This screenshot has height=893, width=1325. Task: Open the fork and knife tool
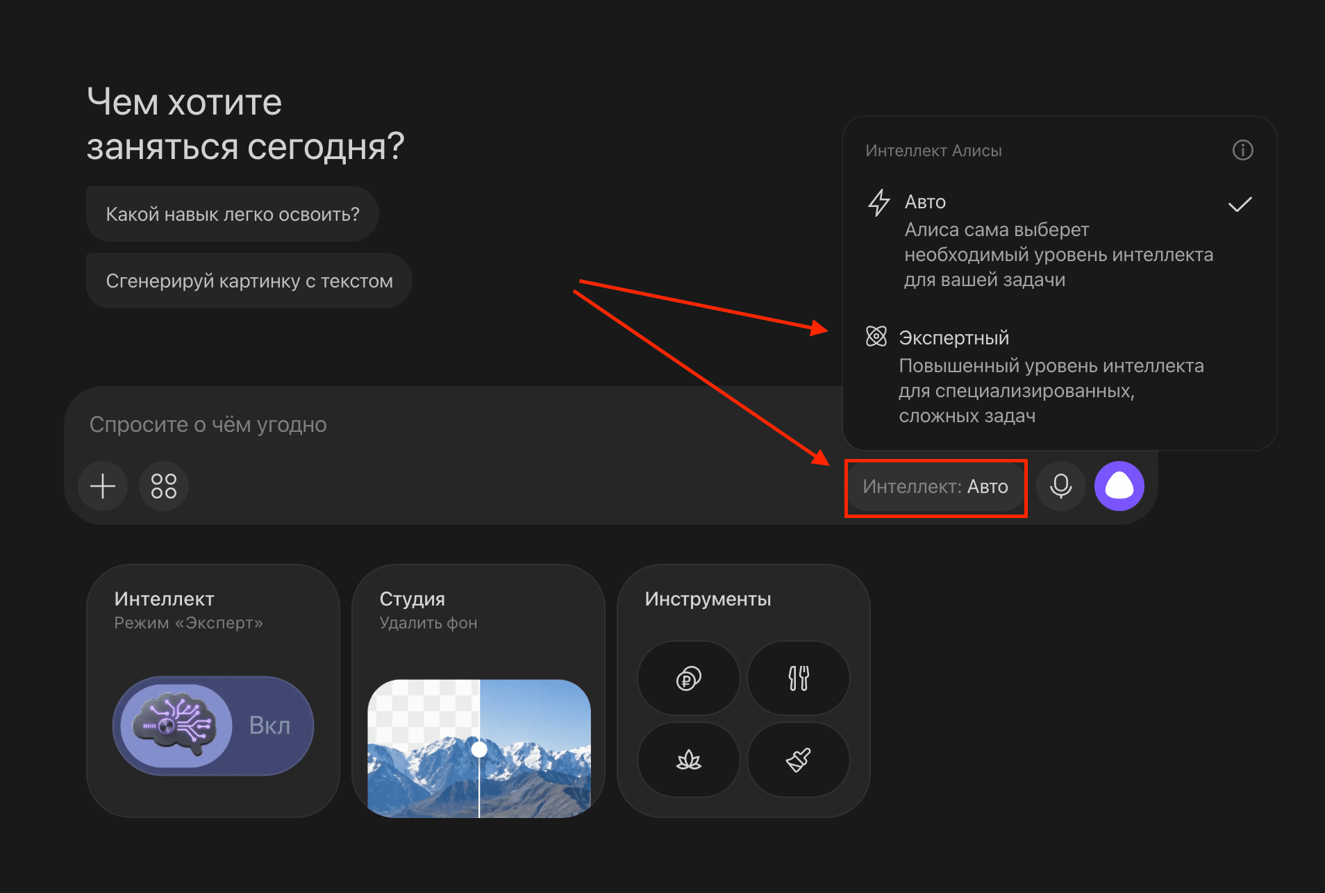(799, 678)
